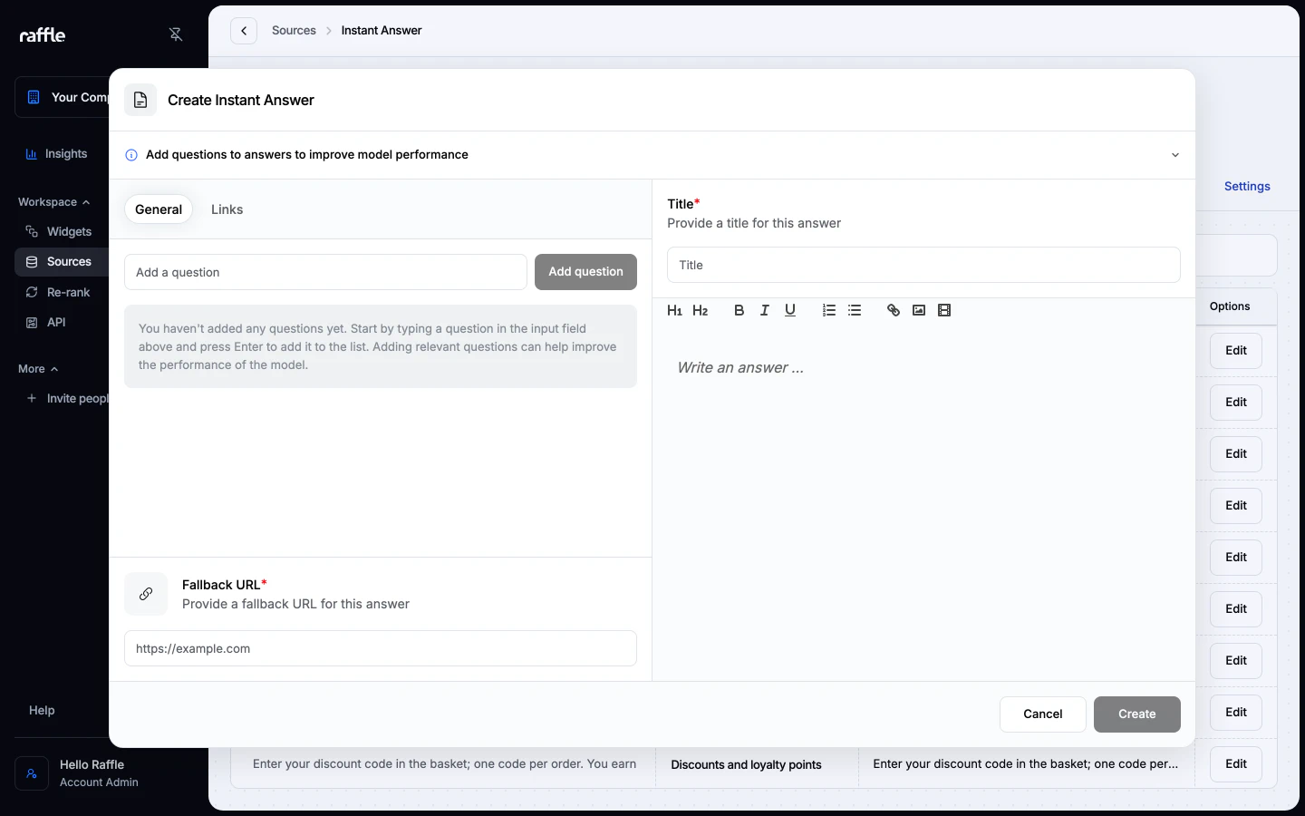1305x816 pixels.
Task: Click the unpin sidebar icon
Action: [x=176, y=34]
